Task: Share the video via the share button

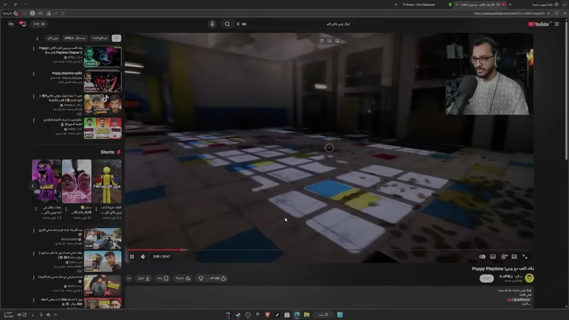Action: click(x=183, y=278)
